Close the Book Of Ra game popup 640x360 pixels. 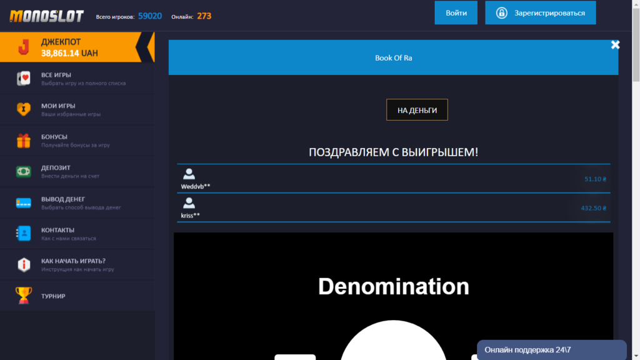click(615, 44)
